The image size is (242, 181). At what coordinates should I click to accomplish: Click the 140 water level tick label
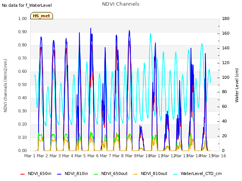click(226, 48)
